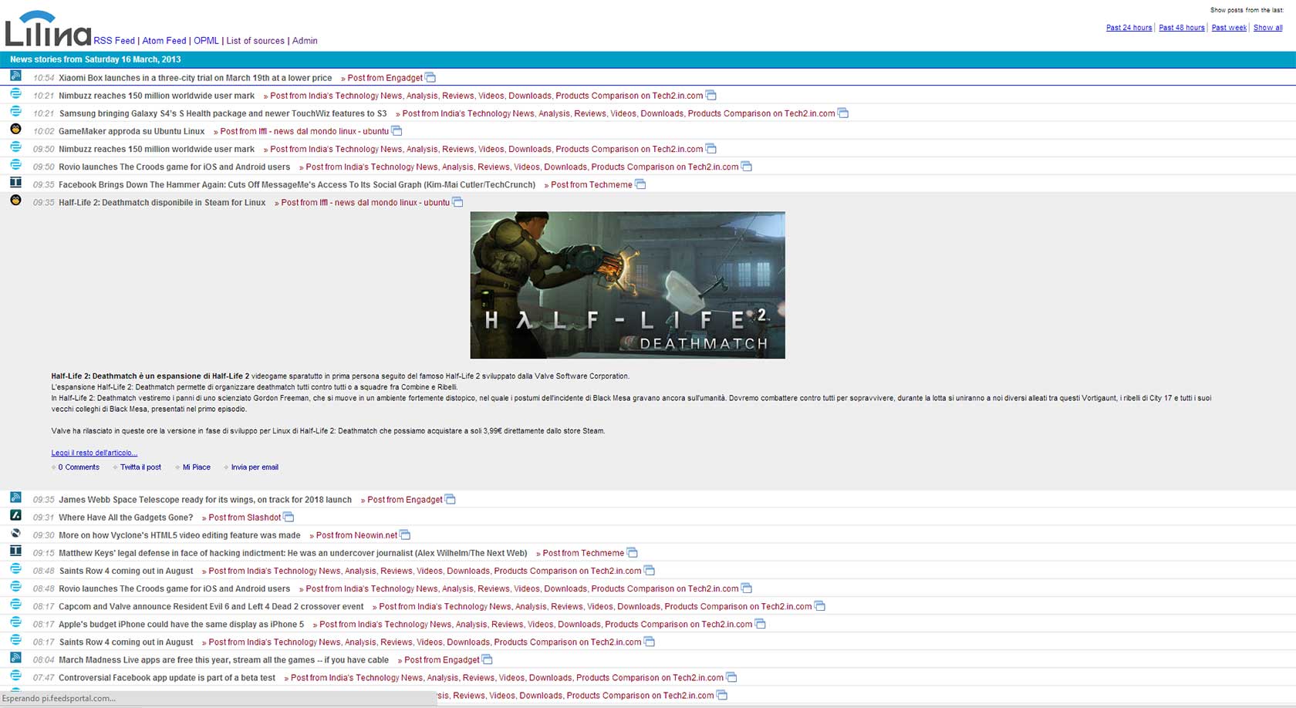Open new-window icon after Xiaomi Box Engadget source

point(430,77)
